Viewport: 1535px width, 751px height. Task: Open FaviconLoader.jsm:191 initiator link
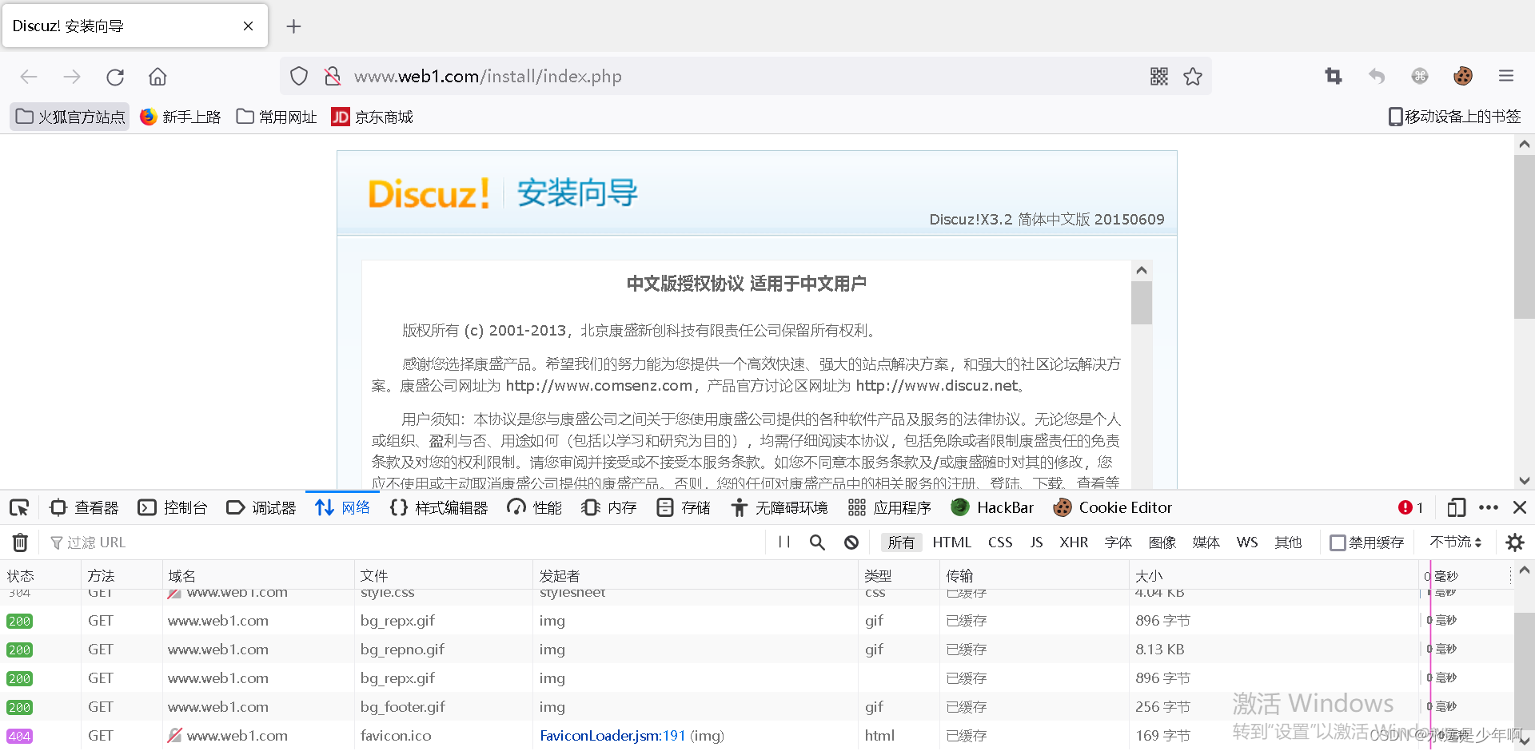tap(612, 736)
